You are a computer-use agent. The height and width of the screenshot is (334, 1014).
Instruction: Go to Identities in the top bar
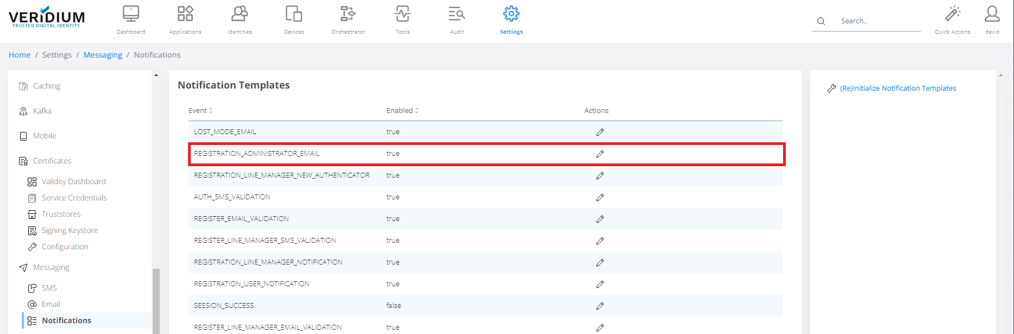click(x=240, y=14)
